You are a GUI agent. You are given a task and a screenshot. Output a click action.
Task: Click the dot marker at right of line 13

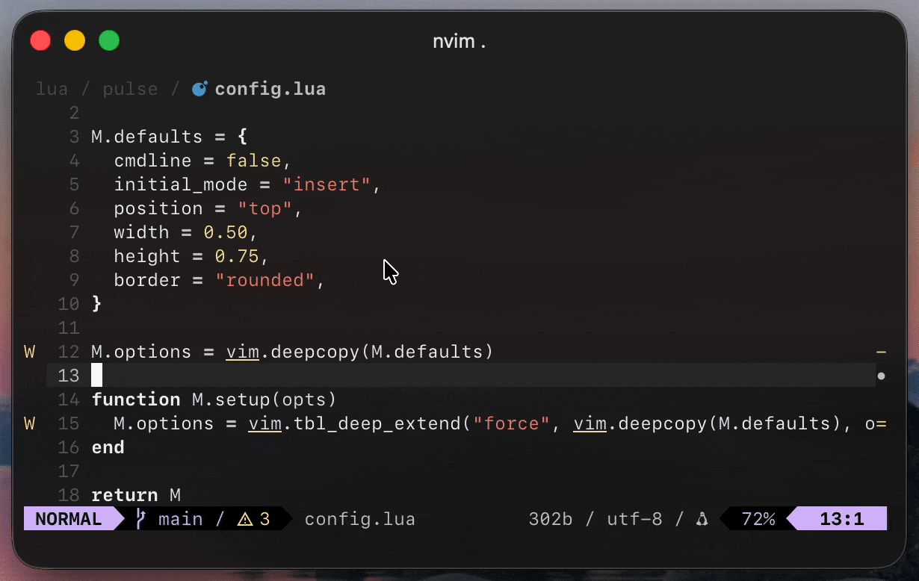[881, 376]
